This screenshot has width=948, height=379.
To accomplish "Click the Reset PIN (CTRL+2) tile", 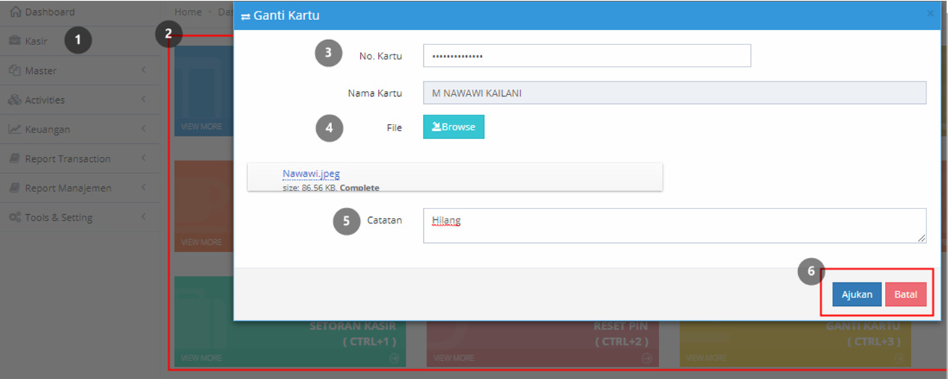I will pyautogui.click(x=543, y=343).
